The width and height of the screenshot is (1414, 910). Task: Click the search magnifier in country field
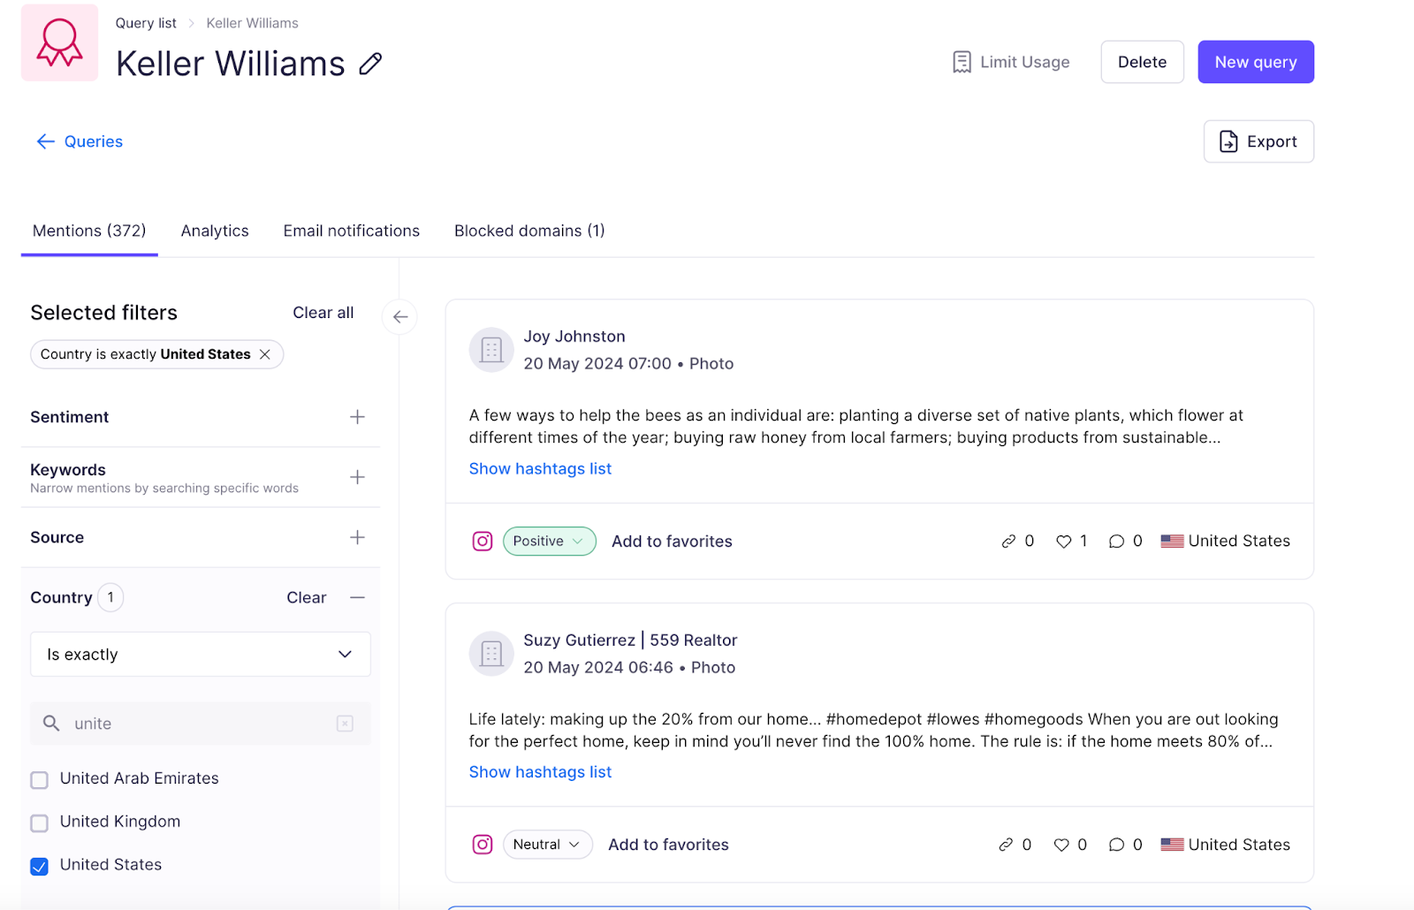click(x=51, y=724)
